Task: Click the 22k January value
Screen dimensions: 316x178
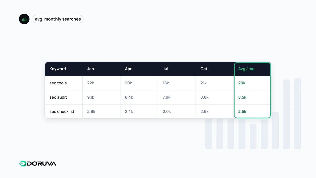Action: click(x=91, y=83)
